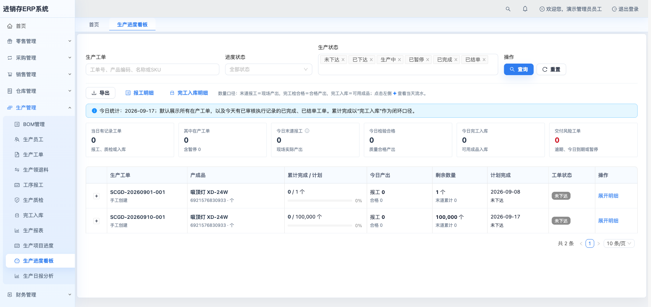This screenshot has width=651, height=307.
Task: Open 工序报工 in the sidebar
Action: click(41, 185)
